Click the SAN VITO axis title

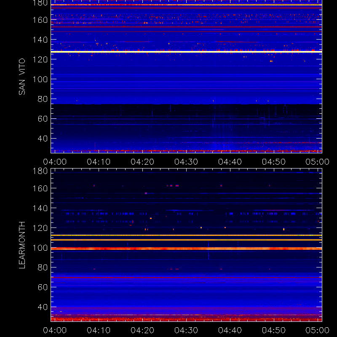click(22, 77)
